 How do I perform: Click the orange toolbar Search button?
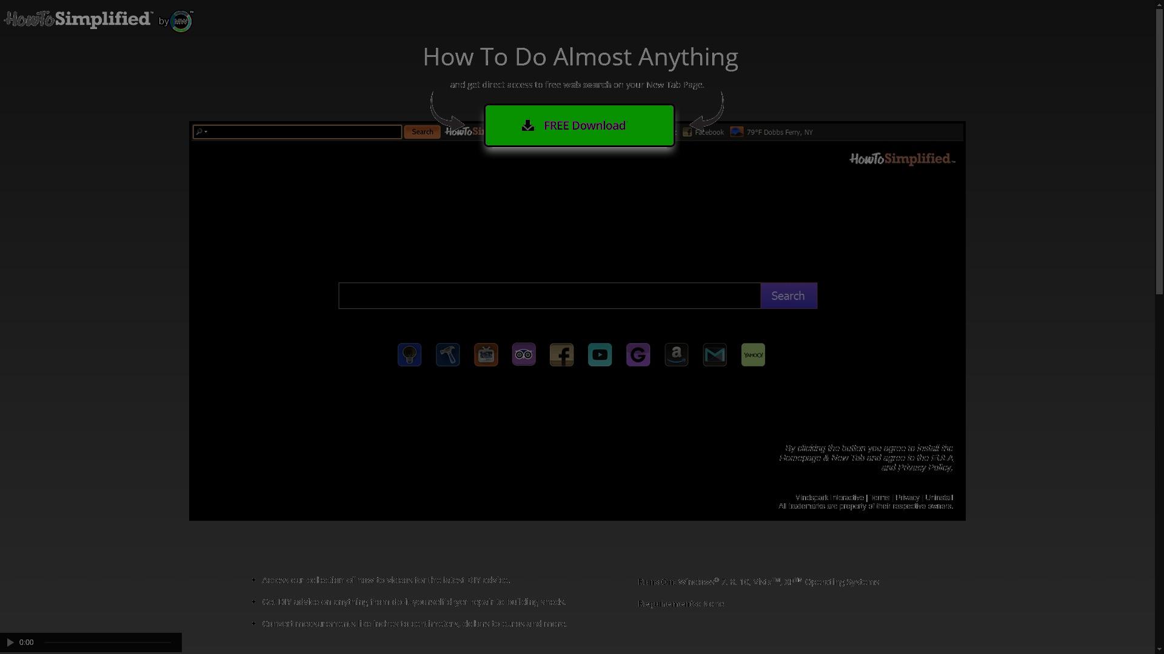(422, 132)
